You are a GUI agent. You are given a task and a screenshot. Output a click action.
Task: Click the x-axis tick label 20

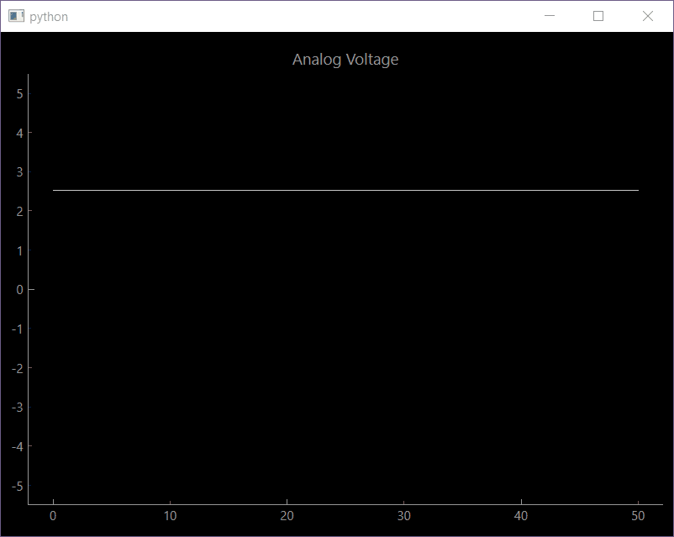287,517
